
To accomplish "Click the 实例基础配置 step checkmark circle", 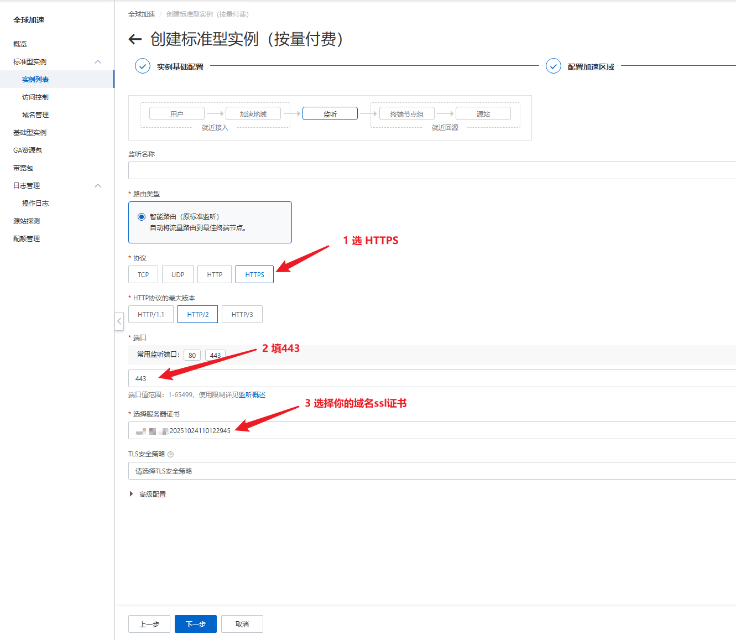I will coord(143,66).
